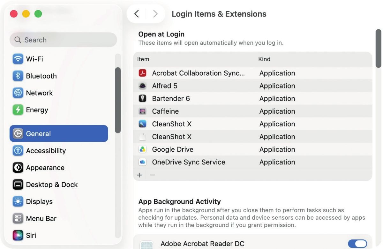Click the Adobe Acrobat Reader DC label
Screen dimensions: 383x249
(202, 244)
